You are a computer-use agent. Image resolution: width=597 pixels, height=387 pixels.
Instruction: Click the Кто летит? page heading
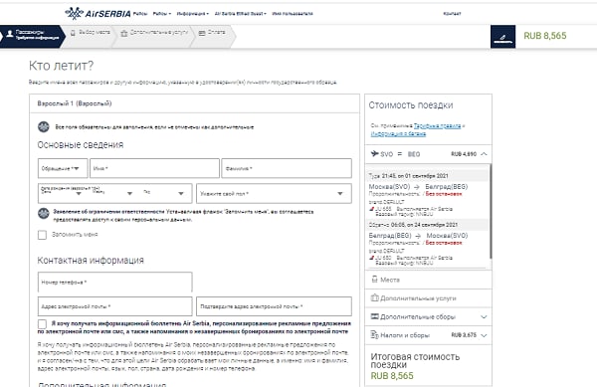click(x=61, y=66)
